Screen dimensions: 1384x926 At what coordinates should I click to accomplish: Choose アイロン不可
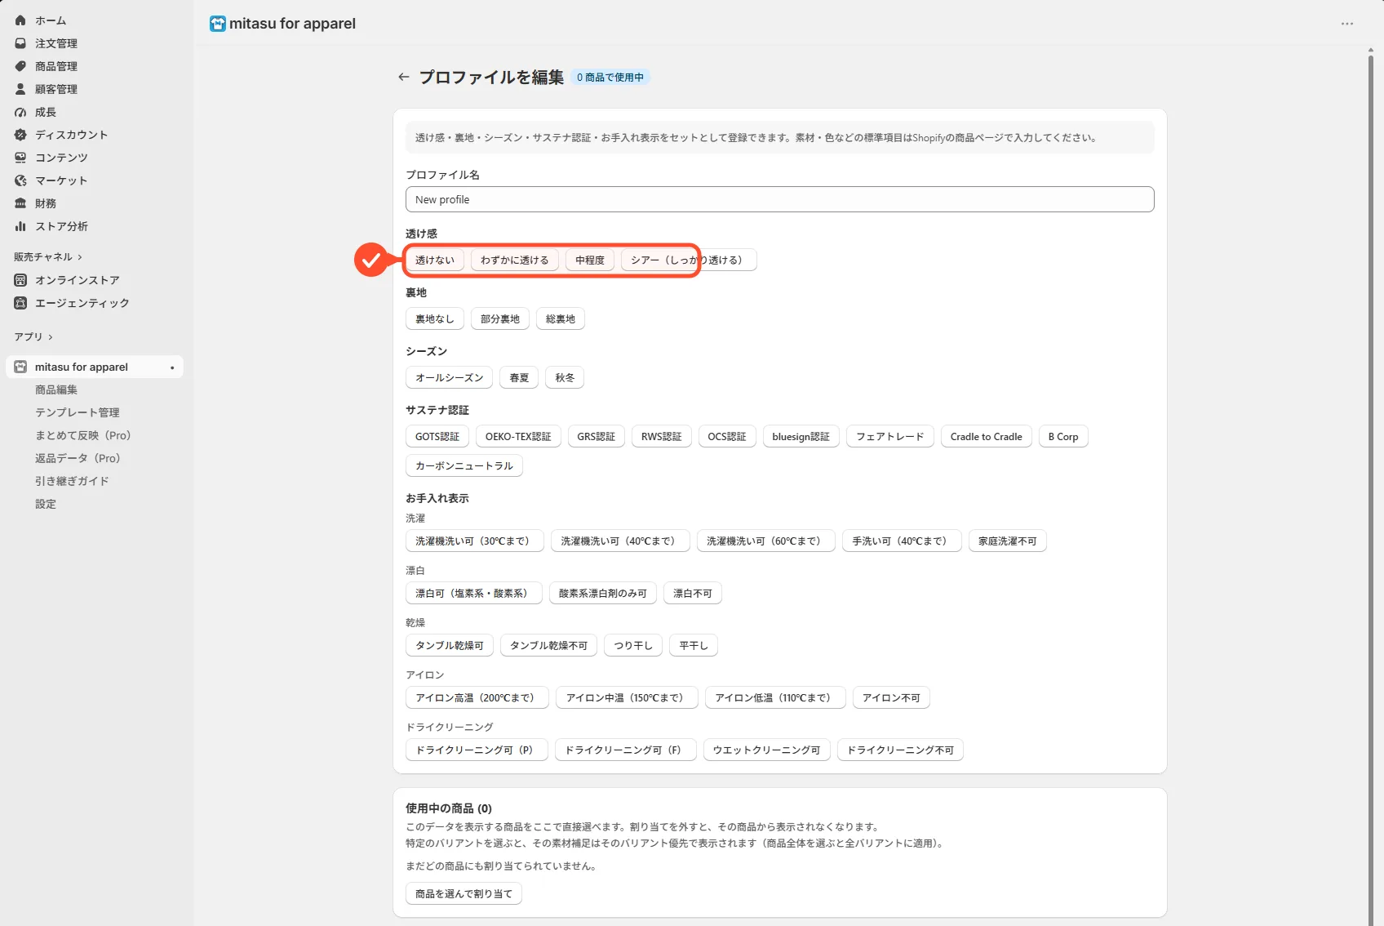[x=892, y=698]
